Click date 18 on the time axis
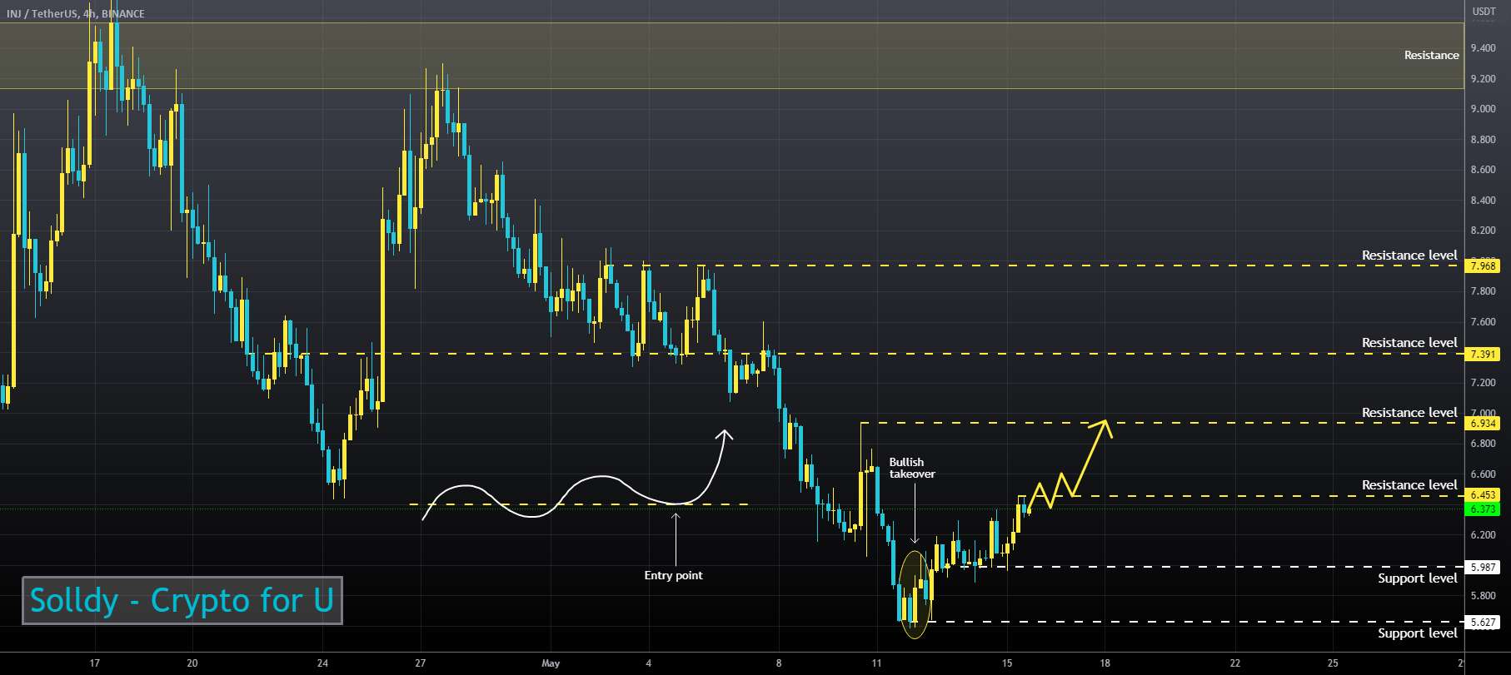The height and width of the screenshot is (675, 1511). tap(1105, 663)
